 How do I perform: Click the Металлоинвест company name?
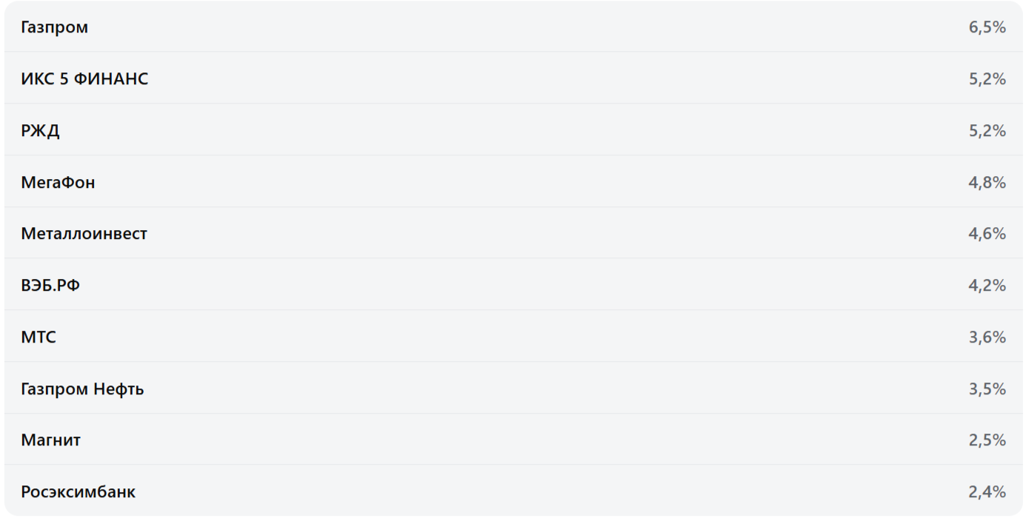coord(84,234)
